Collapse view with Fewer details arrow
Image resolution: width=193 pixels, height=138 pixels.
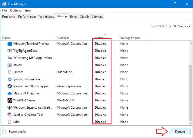[x=5, y=132]
